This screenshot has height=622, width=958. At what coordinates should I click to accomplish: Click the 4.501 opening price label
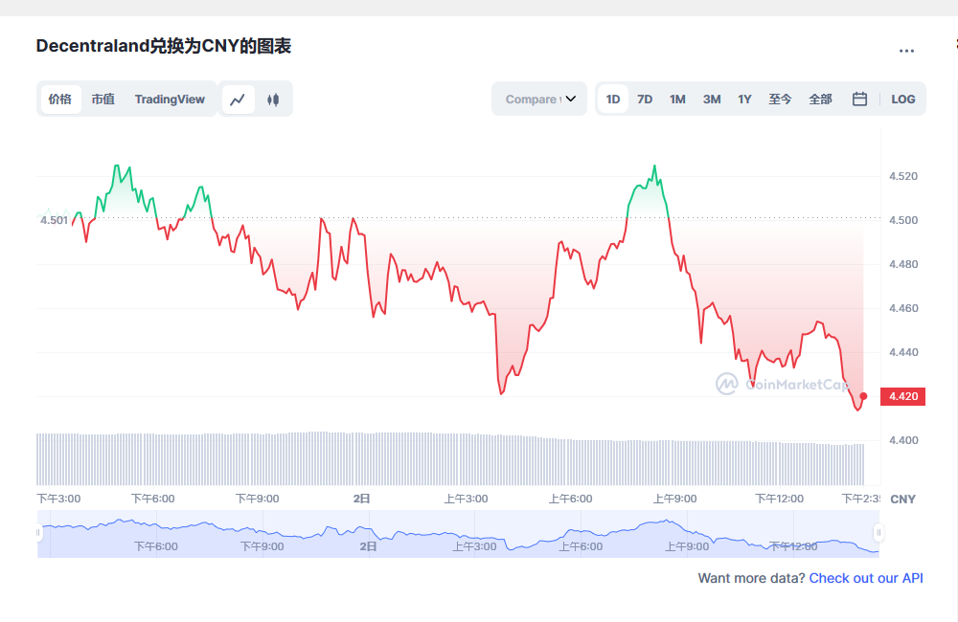pos(54,220)
